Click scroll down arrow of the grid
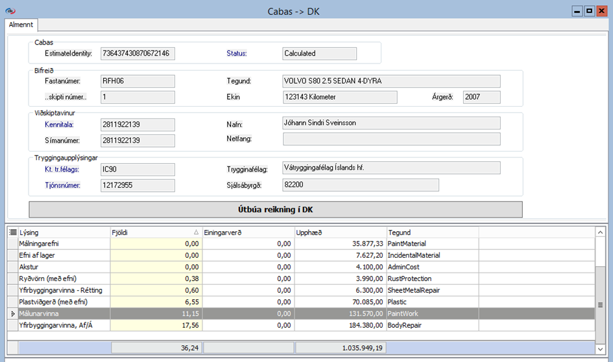The width and height of the screenshot is (613, 362). (x=601, y=348)
